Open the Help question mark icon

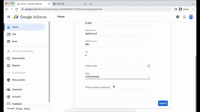coord(177,17)
